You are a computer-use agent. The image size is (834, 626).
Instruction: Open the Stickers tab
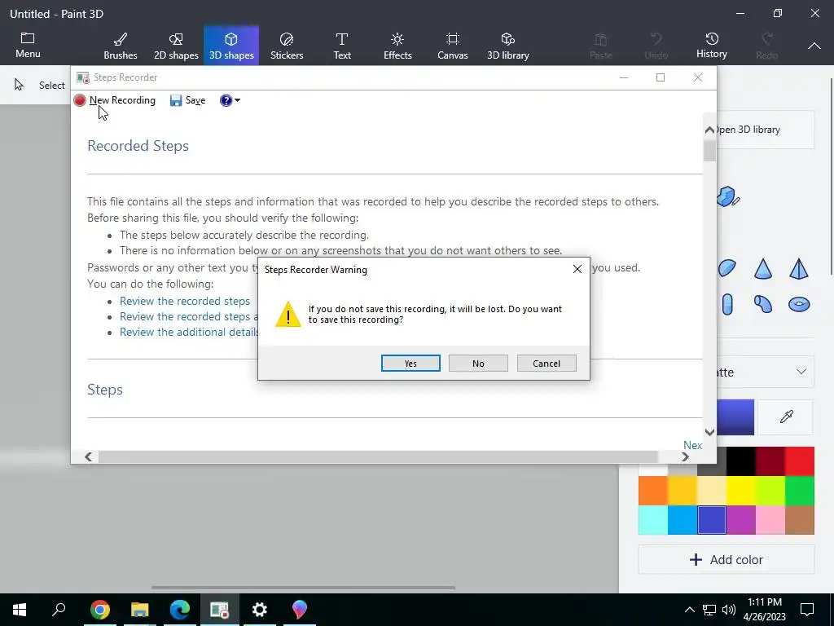click(x=287, y=46)
